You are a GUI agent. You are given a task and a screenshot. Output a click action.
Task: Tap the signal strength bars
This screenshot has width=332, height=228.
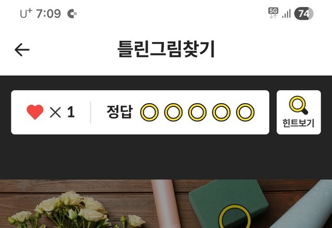click(286, 14)
